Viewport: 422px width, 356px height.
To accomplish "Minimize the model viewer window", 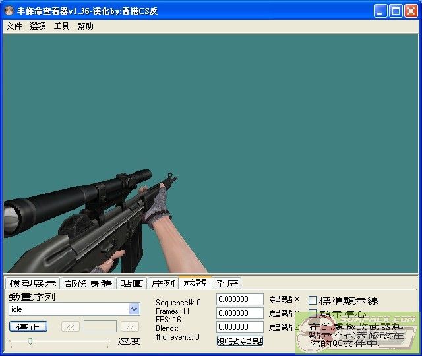I will (x=381, y=11).
